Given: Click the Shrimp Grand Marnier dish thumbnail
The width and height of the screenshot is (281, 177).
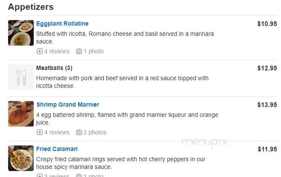Looking at the screenshot, I should pos(21,114).
